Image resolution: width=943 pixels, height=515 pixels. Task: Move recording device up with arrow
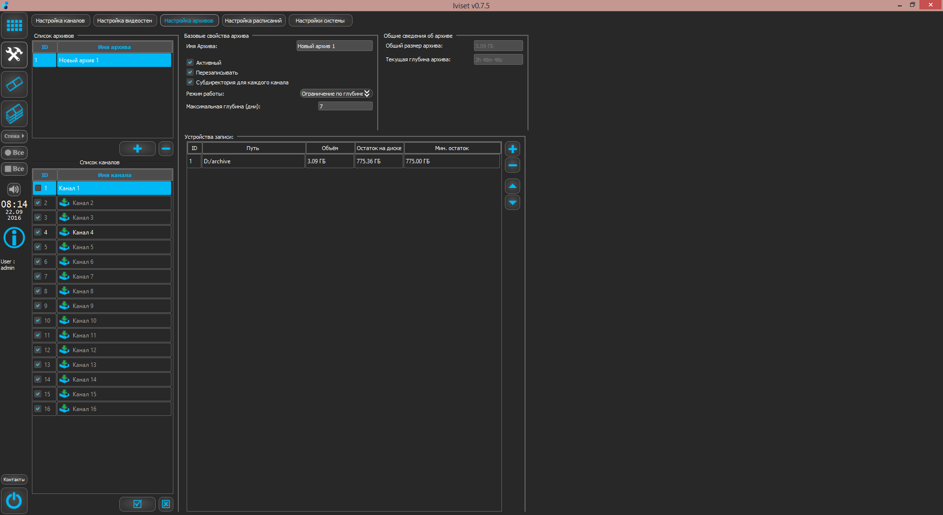[512, 186]
